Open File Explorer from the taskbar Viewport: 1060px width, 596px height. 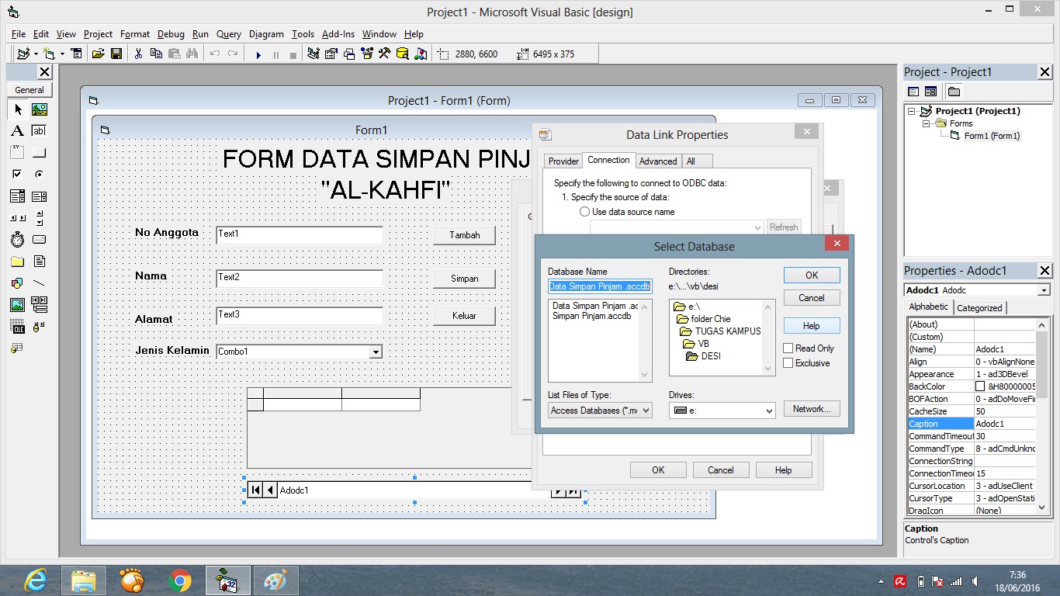84,580
